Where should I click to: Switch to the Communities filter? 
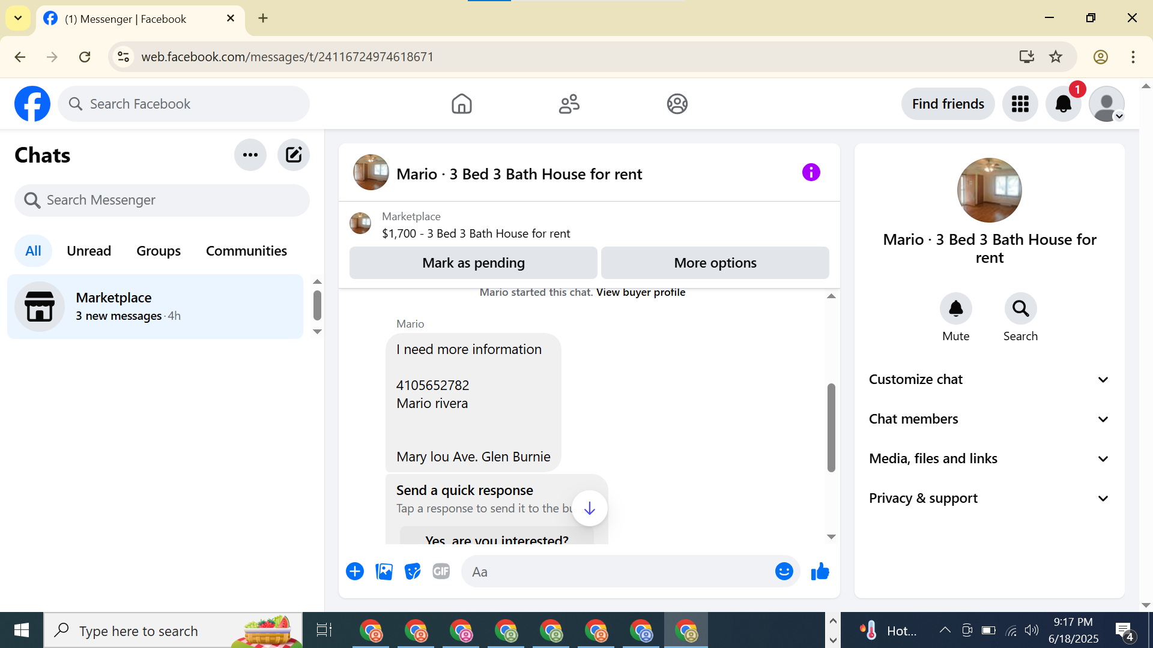(246, 250)
